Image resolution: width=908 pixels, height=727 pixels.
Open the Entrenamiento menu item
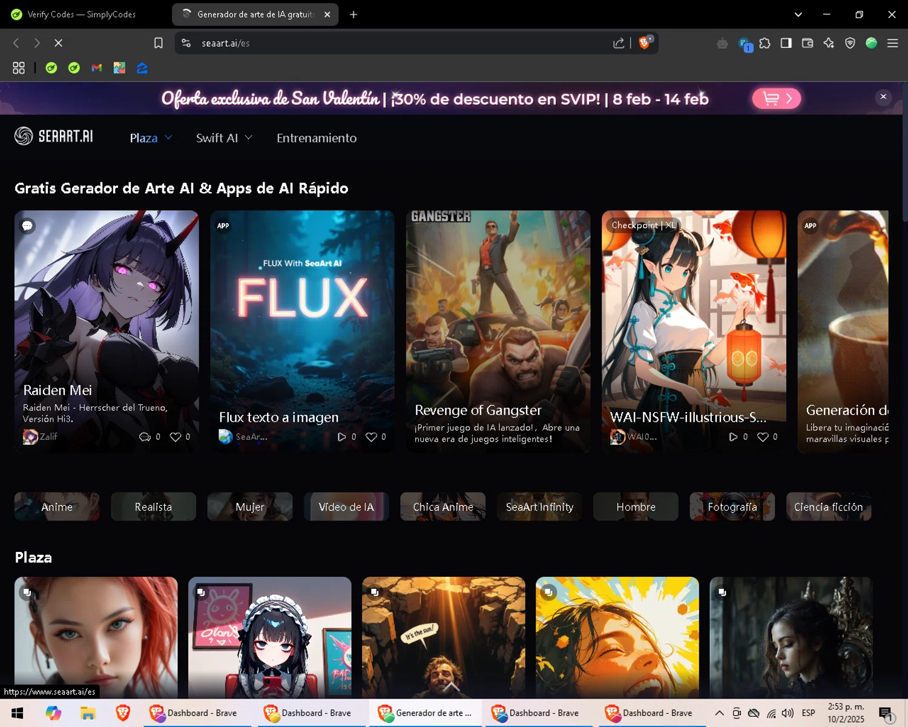point(317,138)
